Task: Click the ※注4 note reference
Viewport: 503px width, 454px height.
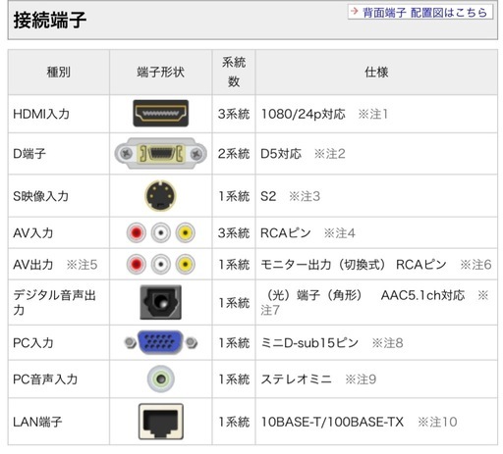Action: click(339, 233)
